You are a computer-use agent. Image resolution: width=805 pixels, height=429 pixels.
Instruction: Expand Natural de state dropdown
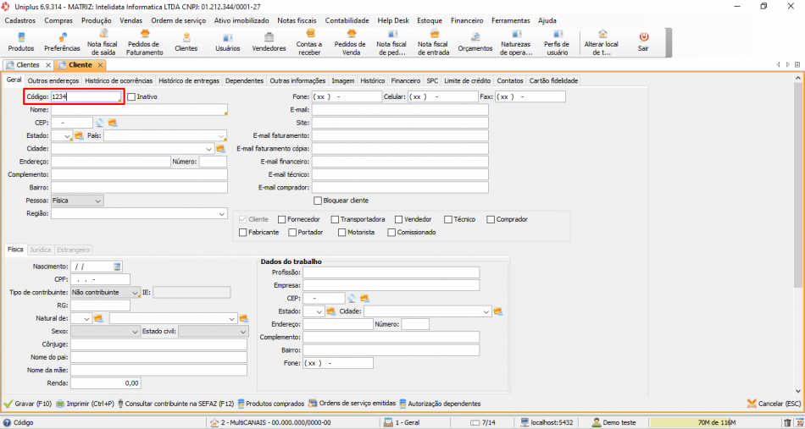pyautogui.click(x=86, y=319)
